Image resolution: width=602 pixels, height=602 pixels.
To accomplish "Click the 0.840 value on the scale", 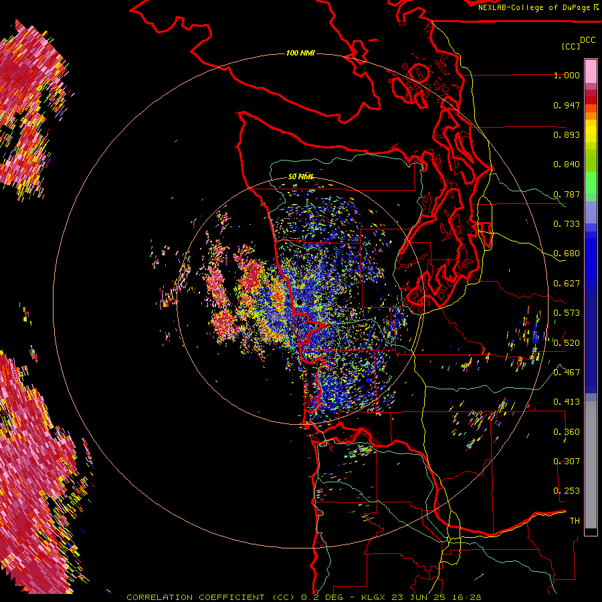I will click(567, 165).
